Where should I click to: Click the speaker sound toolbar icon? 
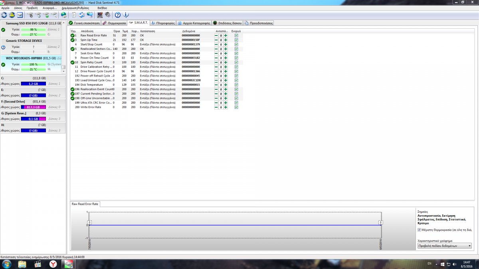coord(108,15)
